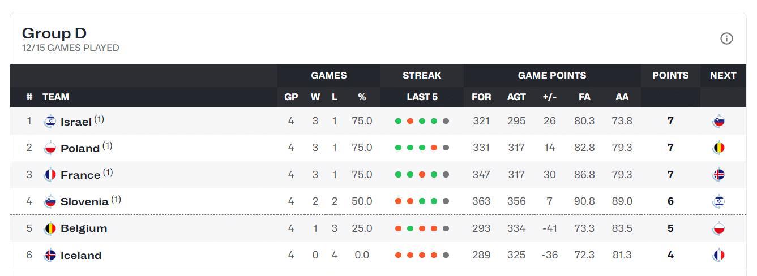Image resolution: width=757 pixels, height=276 pixels.
Task: Open the Group D info icon
Action: pyautogui.click(x=726, y=38)
